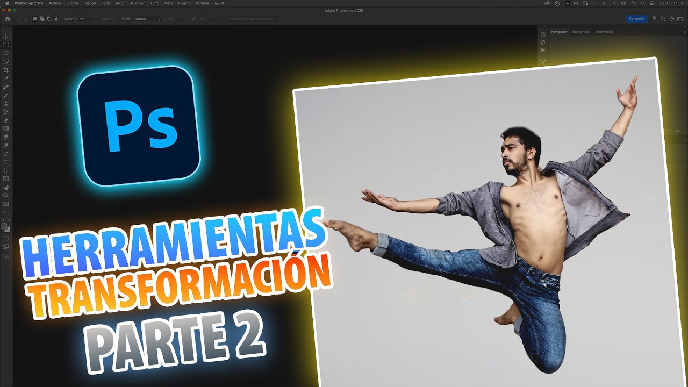The height and width of the screenshot is (387, 688).
Task: Select the Quick Selection tool
Action: click(6, 62)
